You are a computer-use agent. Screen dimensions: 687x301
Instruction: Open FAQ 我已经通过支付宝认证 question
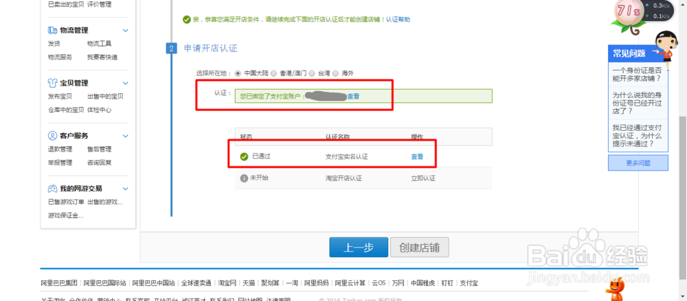point(637,136)
